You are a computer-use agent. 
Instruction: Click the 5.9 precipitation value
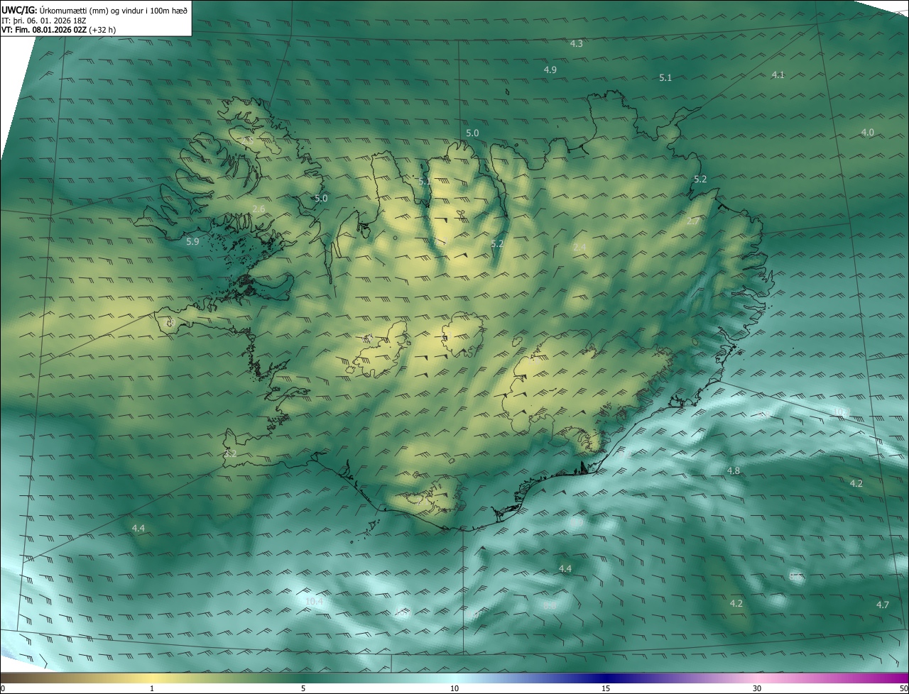192,242
